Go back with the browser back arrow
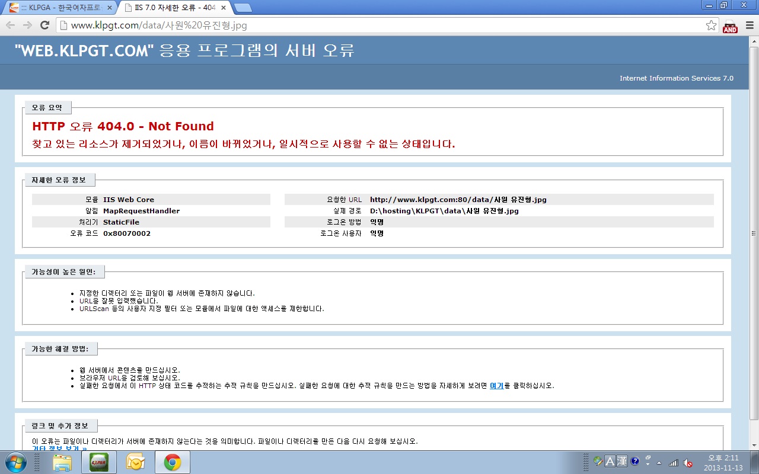 coord(11,25)
